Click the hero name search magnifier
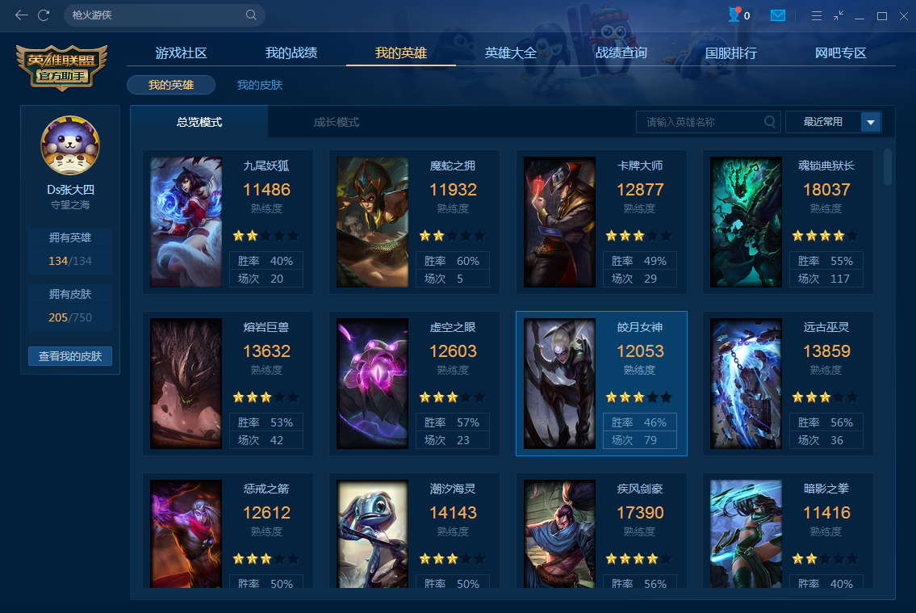This screenshot has width=916, height=613. coord(770,122)
